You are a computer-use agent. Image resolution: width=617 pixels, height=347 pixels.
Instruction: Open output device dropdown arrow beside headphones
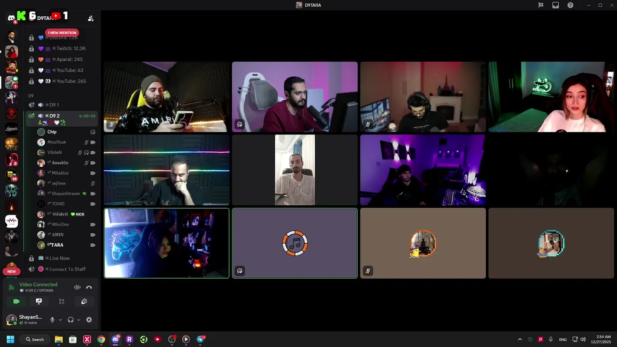point(79,320)
